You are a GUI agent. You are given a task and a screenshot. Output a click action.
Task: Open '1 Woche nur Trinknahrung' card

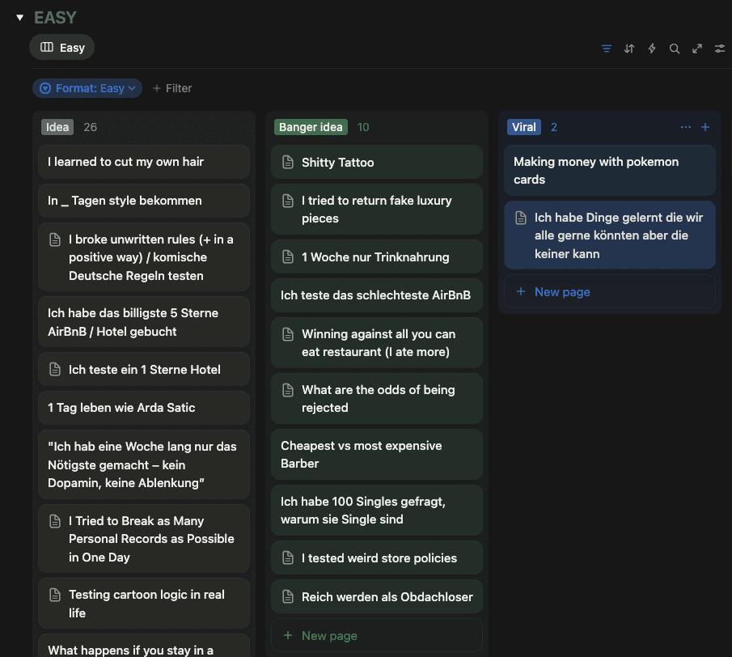pos(377,256)
